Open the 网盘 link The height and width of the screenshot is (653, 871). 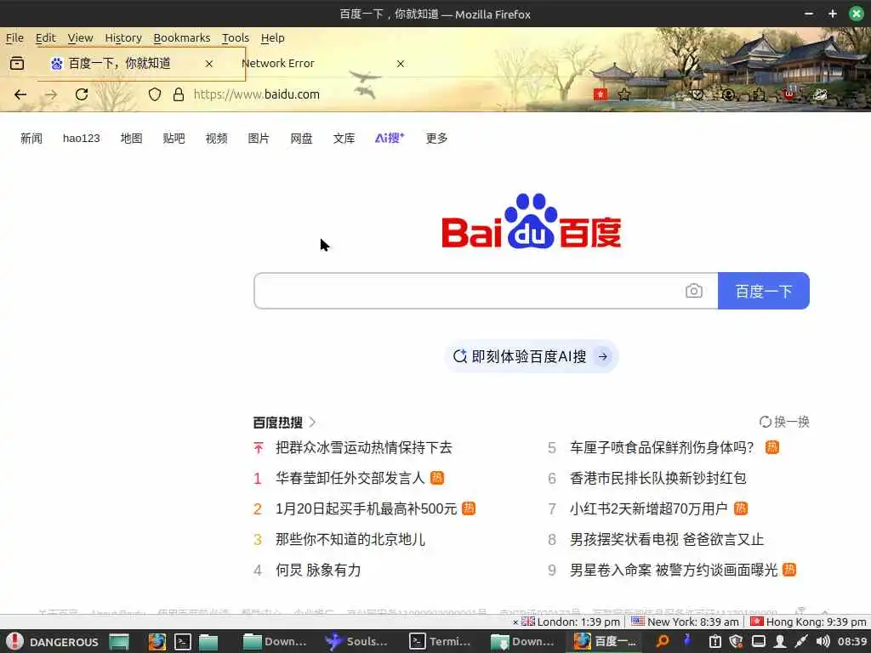click(301, 139)
